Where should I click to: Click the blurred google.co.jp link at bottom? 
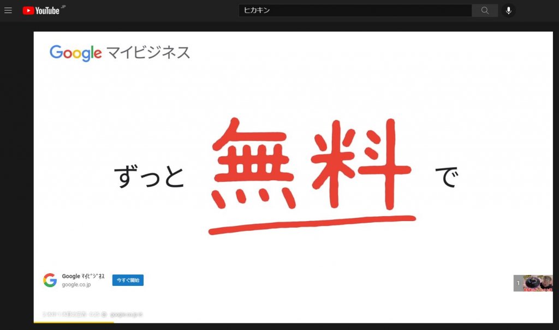[x=126, y=314]
